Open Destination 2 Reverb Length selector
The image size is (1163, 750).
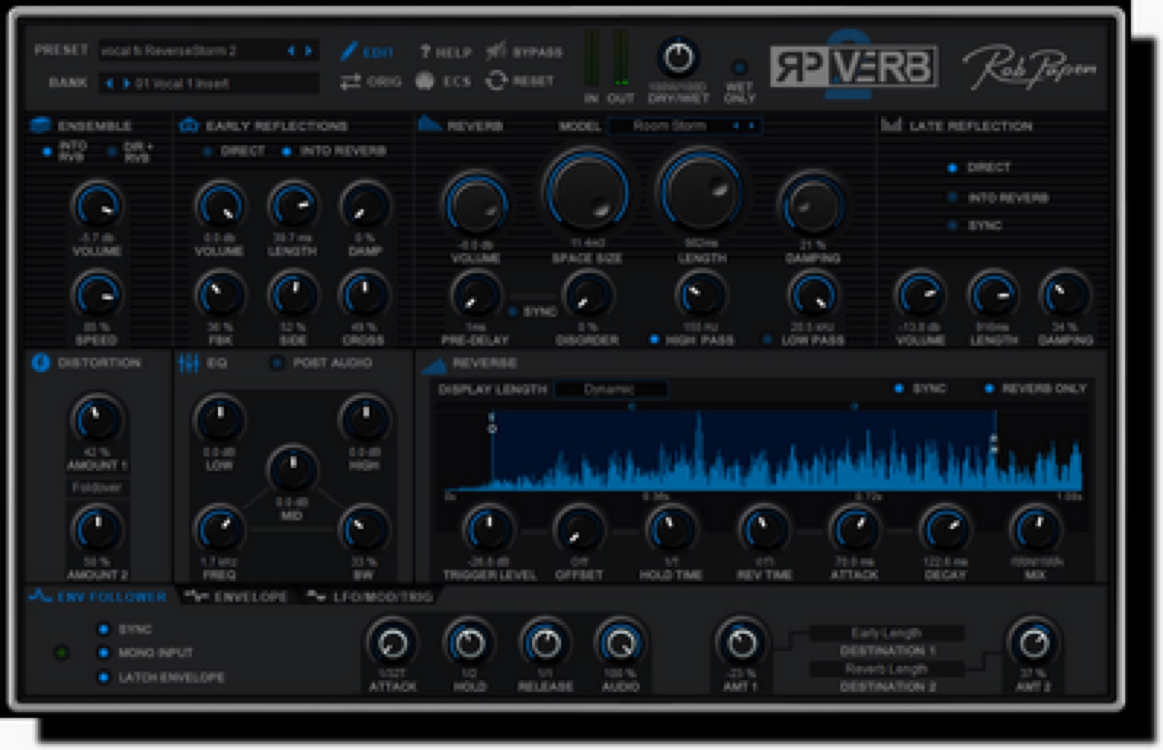[887, 669]
